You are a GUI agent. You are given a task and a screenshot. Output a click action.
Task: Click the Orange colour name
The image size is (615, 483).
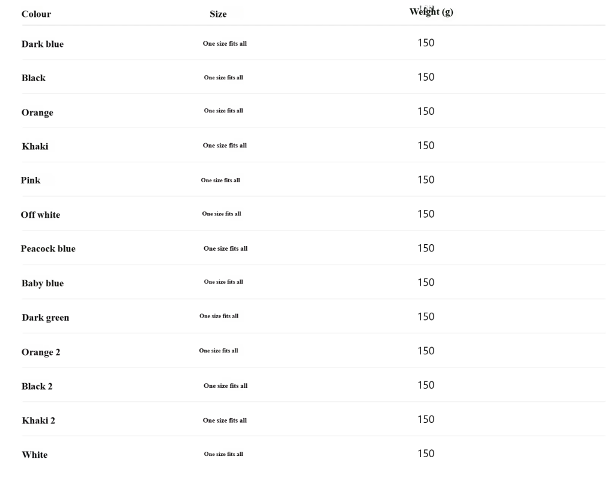pyautogui.click(x=37, y=112)
